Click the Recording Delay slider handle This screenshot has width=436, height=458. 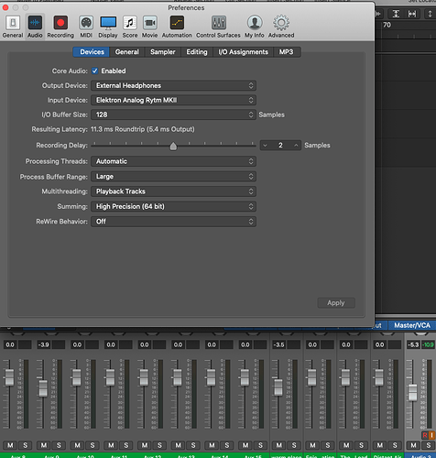coord(173,147)
